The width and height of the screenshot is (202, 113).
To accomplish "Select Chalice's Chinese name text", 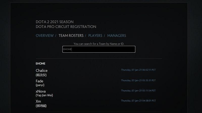I will tap(41, 75).
